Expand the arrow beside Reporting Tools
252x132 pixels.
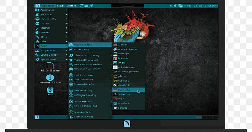point(111,112)
